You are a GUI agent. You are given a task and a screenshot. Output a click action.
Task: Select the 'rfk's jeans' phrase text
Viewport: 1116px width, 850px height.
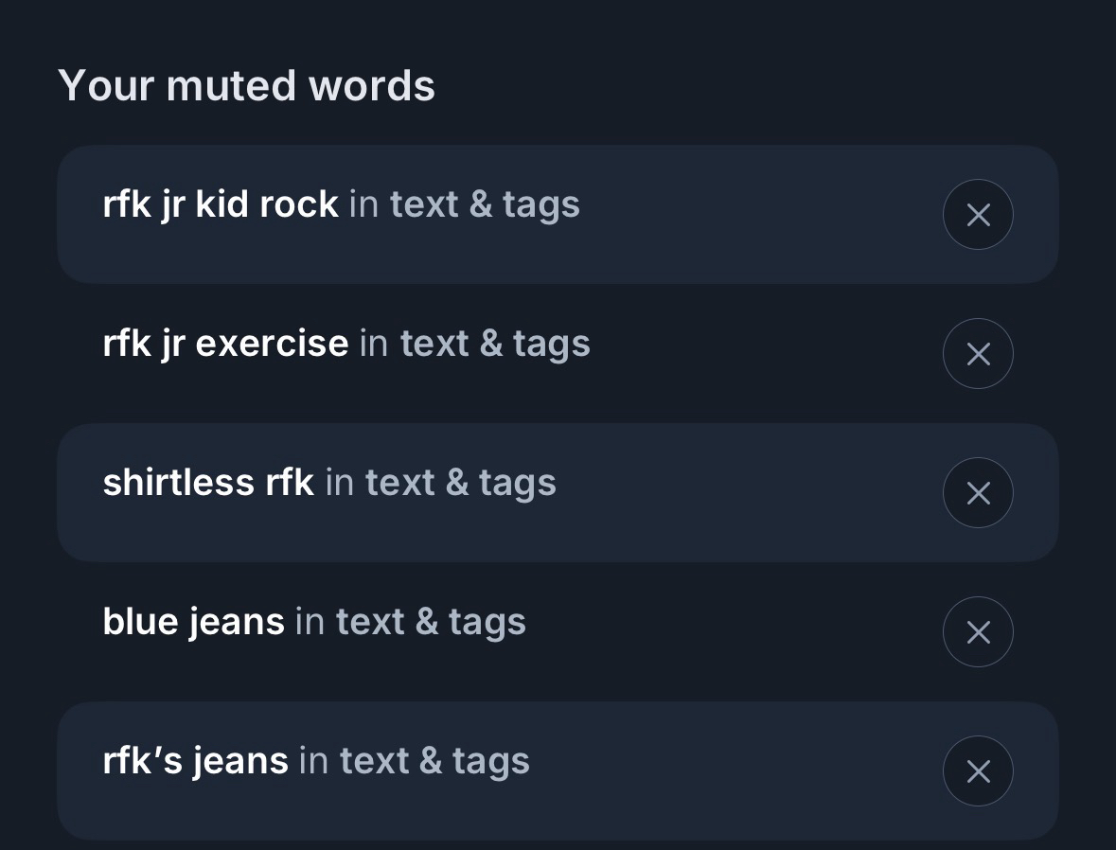195,761
